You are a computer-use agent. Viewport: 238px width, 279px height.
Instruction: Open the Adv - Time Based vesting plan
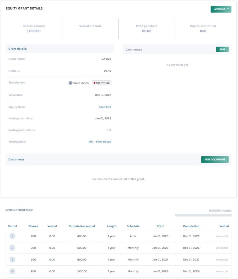pyautogui.click(x=100, y=142)
